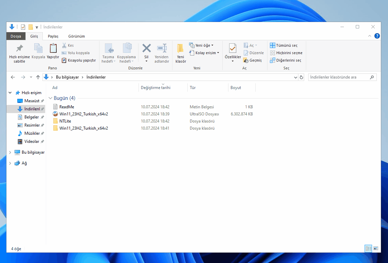Viewport: 388px width, 263px height.
Task: Select Belgeler in navigation pane
Action: [x=31, y=117]
